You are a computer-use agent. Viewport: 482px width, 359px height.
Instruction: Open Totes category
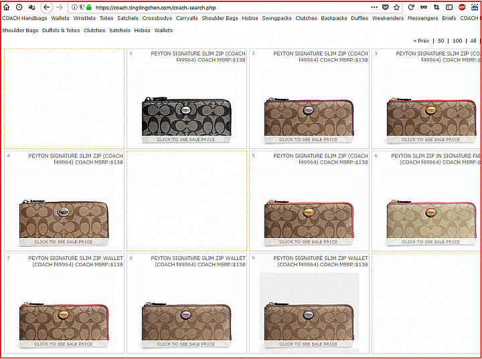pos(106,18)
